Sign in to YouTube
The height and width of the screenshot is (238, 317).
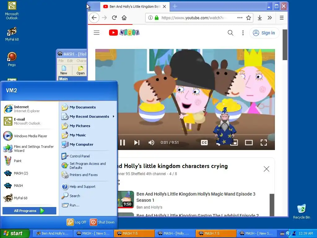264,33
